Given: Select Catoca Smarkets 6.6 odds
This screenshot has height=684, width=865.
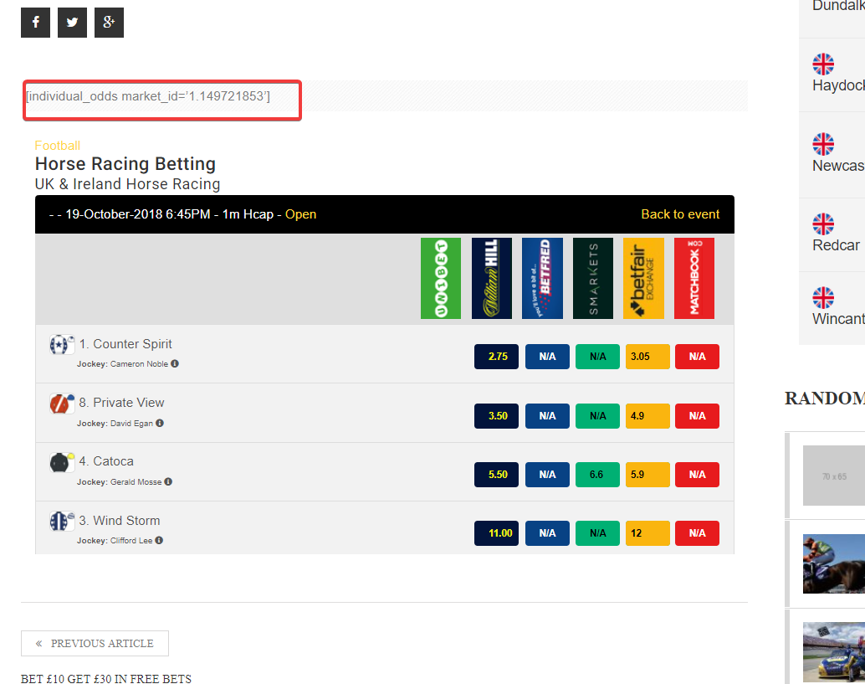Looking at the screenshot, I should click(597, 475).
